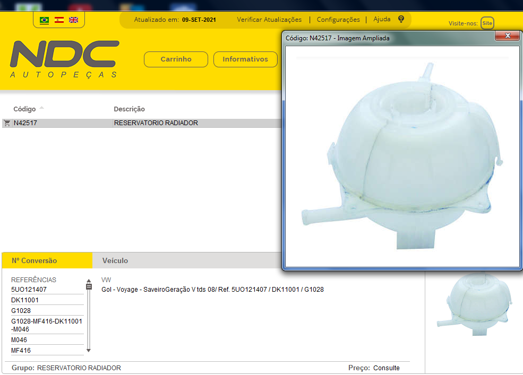Add N42517 to cart via cart icon
523x375 pixels.
pos(7,123)
